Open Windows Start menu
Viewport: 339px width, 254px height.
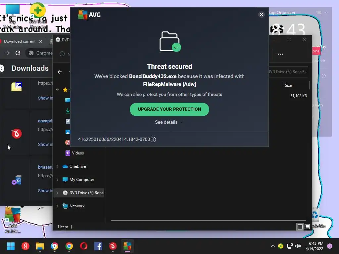point(11,246)
